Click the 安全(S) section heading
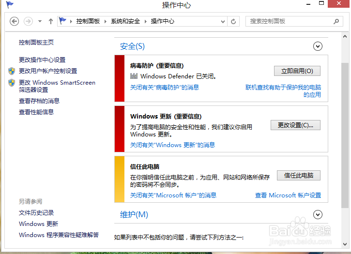351x254 pixels. click(132, 46)
